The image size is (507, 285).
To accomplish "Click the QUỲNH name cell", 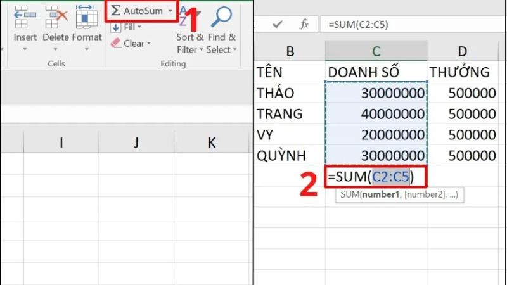I will (x=290, y=155).
